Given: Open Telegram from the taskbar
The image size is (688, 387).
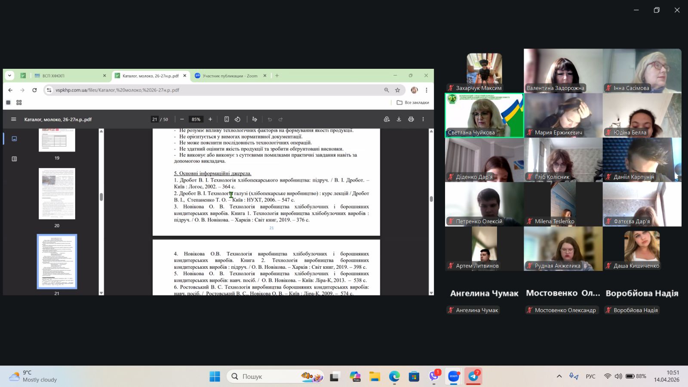Looking at the screenshot, I should (x=473, y=377).
